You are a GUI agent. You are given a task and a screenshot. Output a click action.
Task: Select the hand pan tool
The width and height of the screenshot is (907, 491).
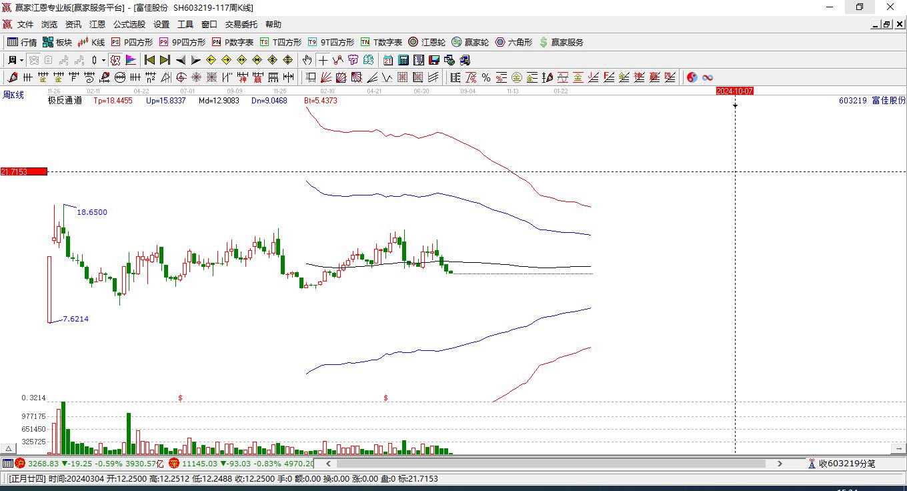click(307, 60)
